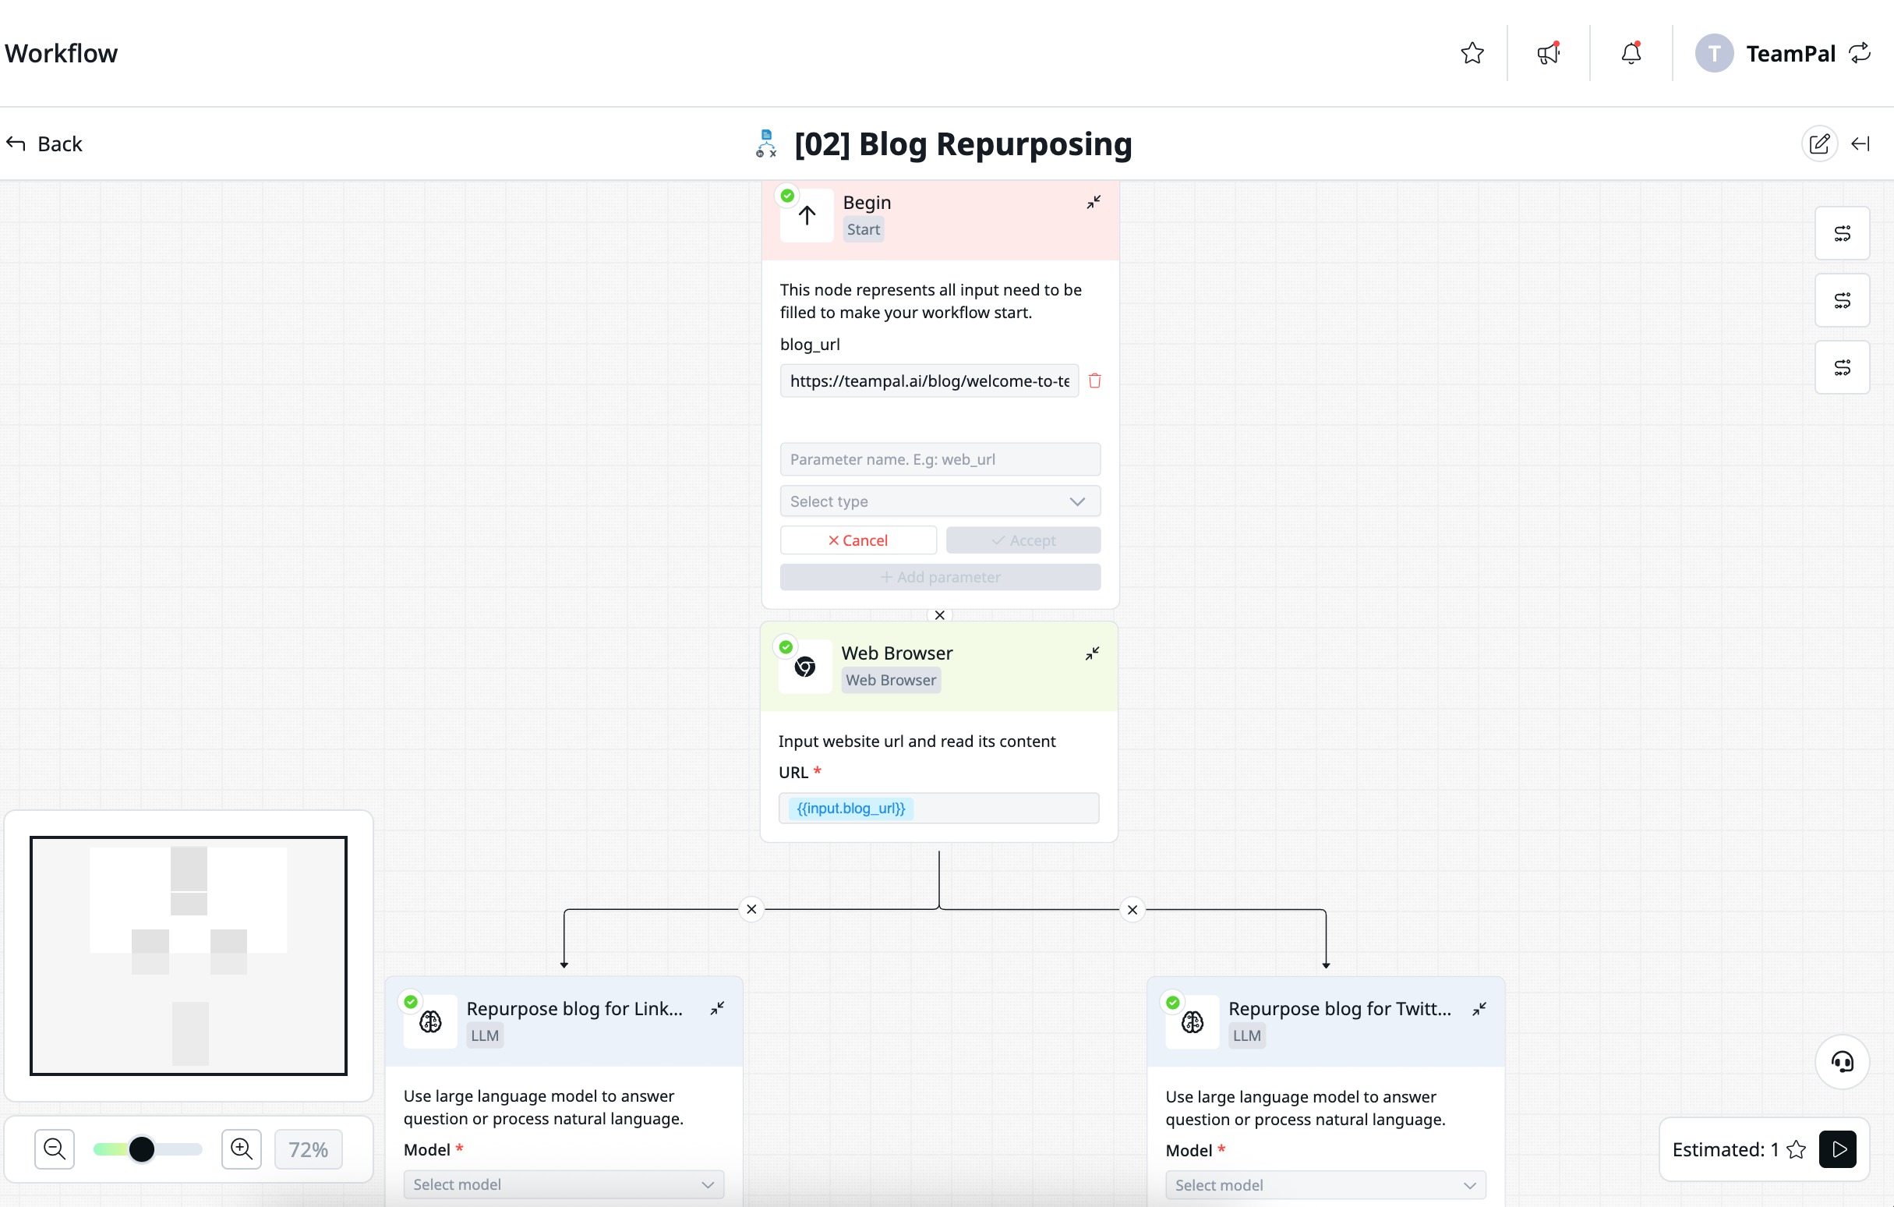The height and width of the screenshot is (1207, 1894).
Task: Open the announcements megaphone icon
Action: pos(1548,54)
